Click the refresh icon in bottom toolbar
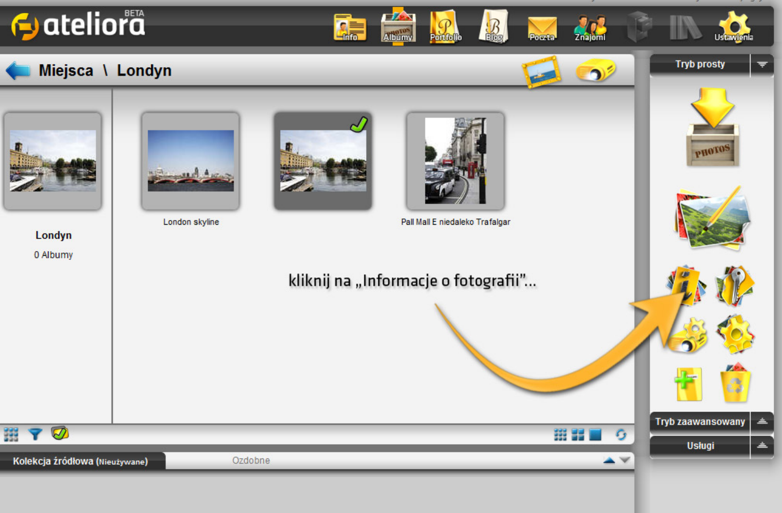 621,435
